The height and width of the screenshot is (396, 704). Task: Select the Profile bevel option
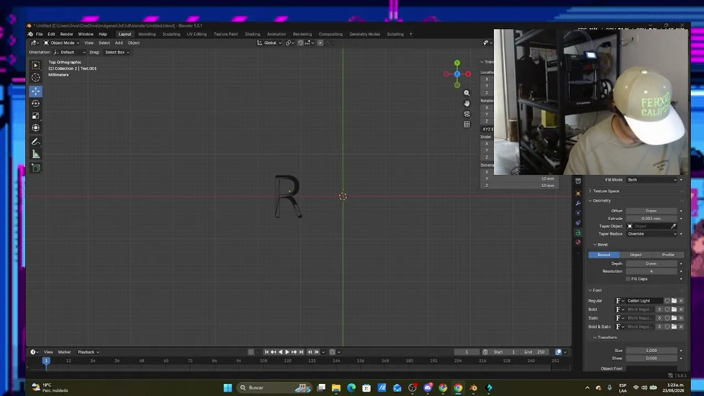click(668, 255)
